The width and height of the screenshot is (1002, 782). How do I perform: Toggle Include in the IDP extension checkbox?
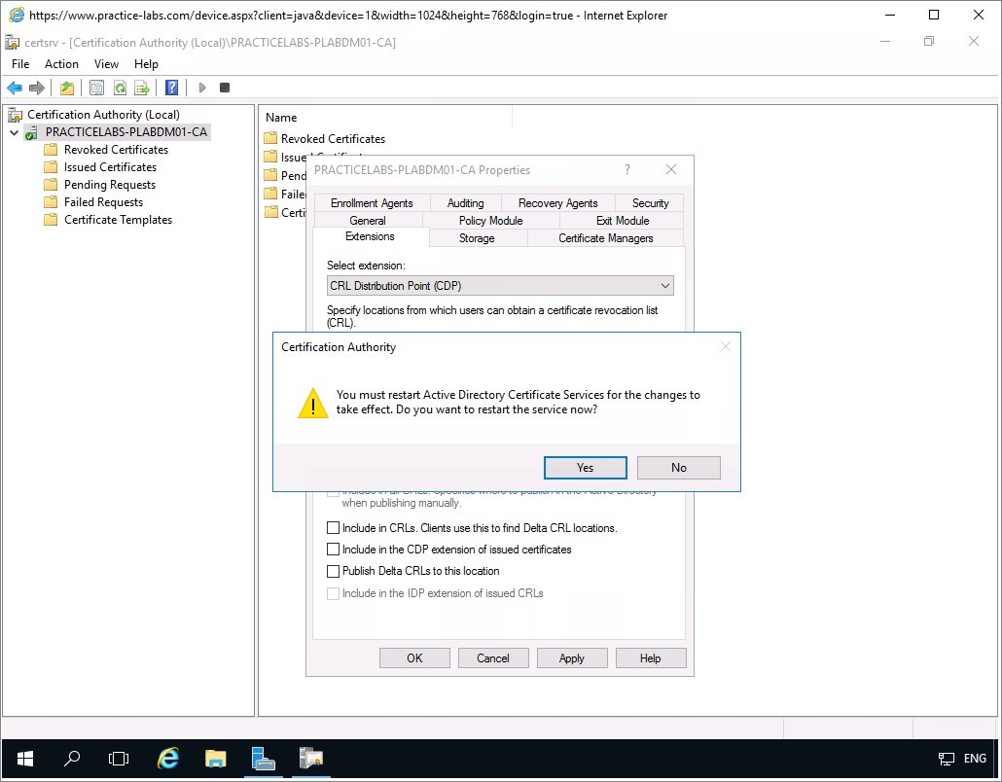click(333, 593)
